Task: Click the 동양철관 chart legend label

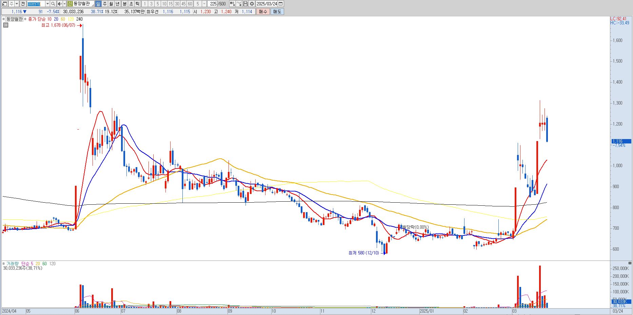Action: (14, 19)
